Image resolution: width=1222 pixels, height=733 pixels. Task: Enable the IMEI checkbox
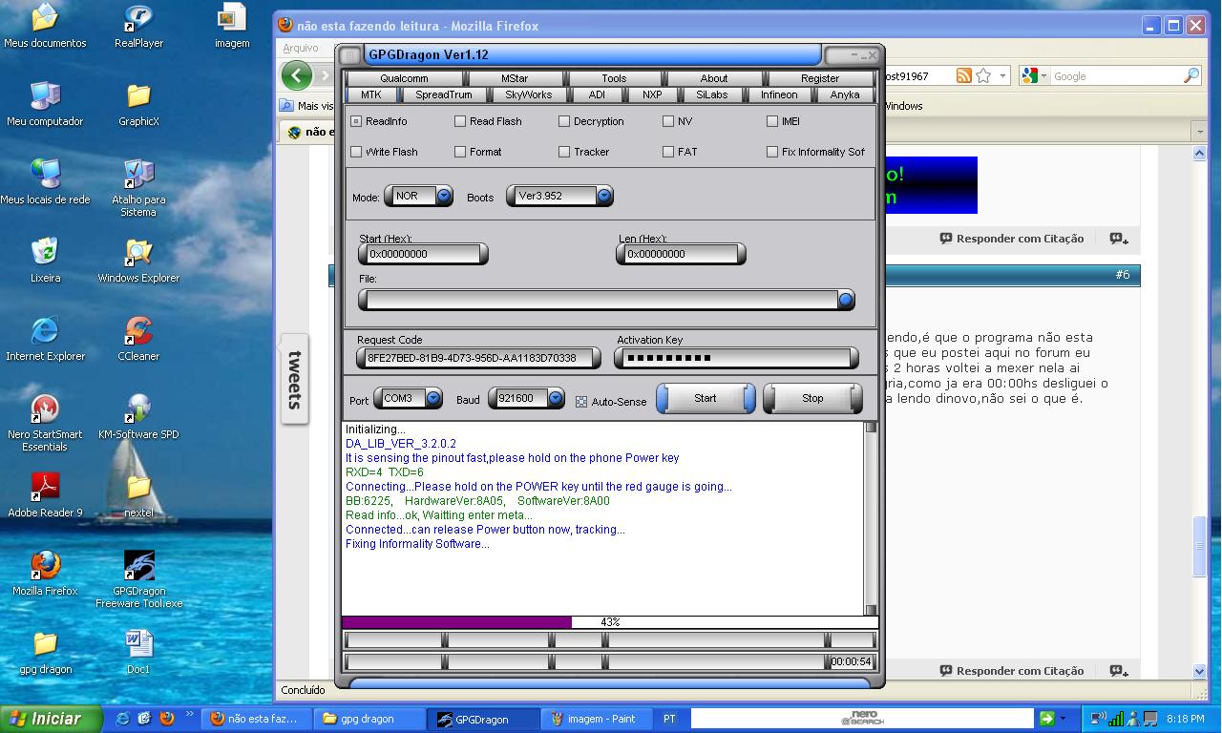coord(772,121)
